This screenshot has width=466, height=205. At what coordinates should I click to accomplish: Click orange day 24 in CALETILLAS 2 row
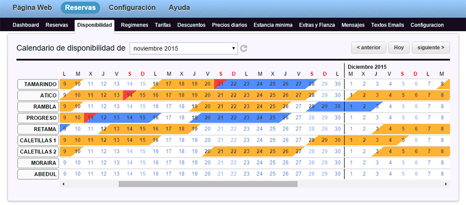pos(259,151)
